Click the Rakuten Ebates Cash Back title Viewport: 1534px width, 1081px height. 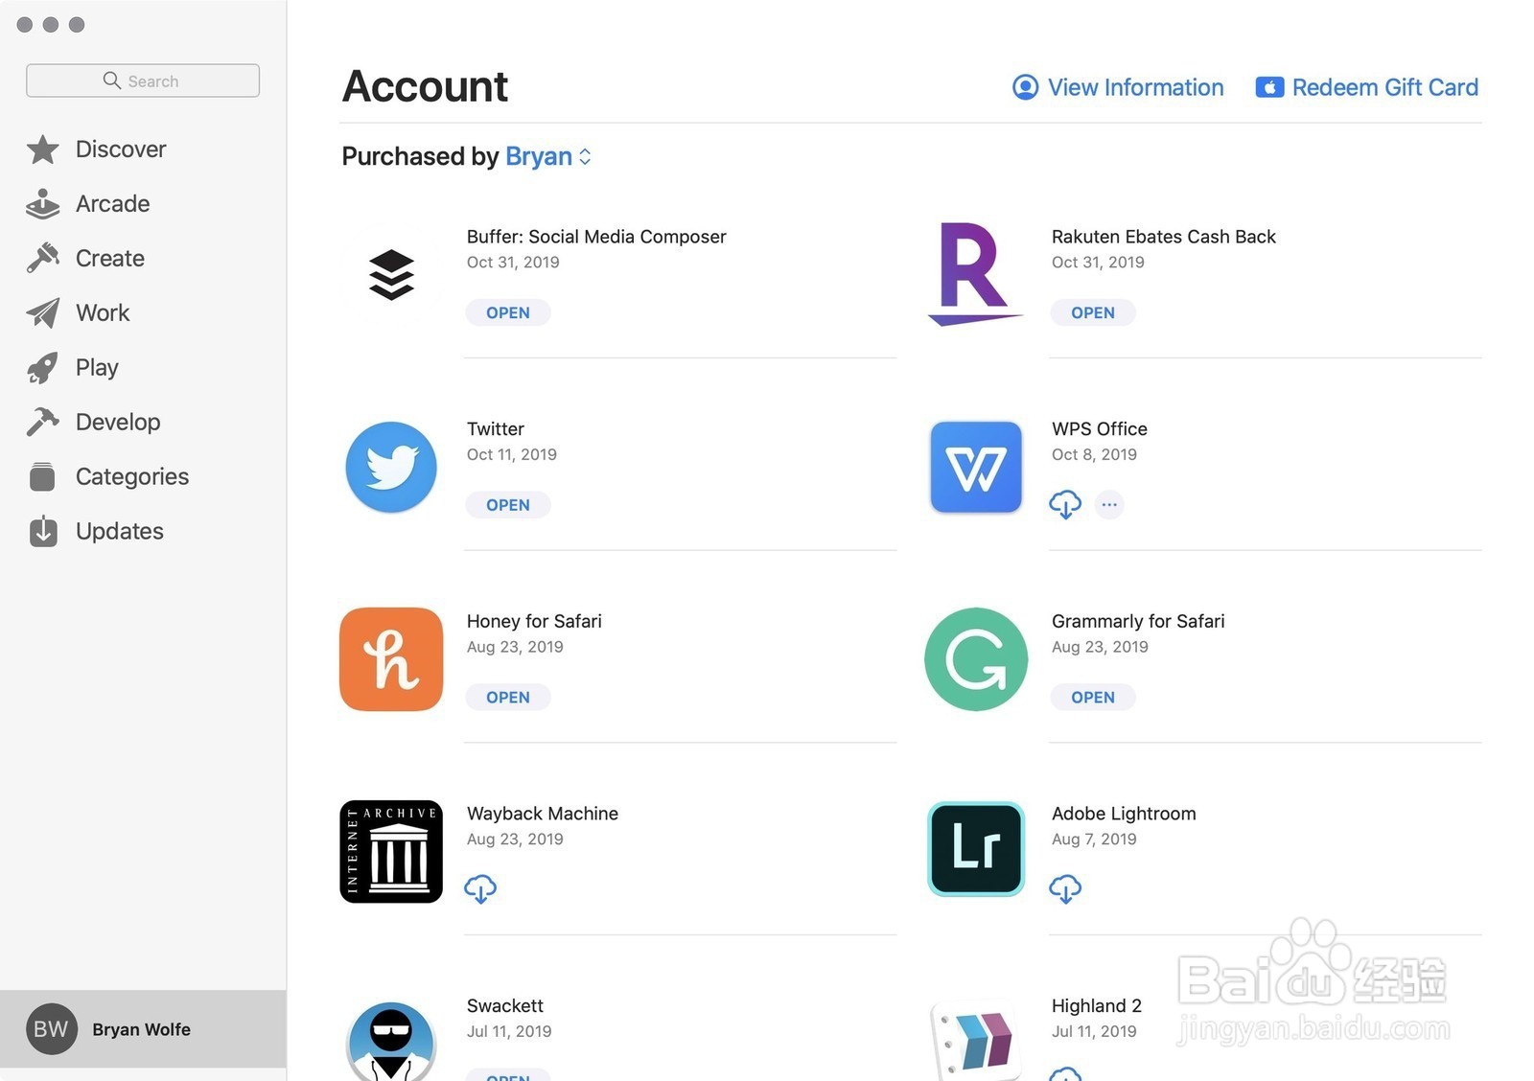coord(1164,237)
